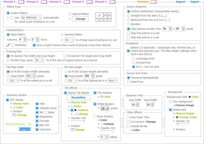The width and height of the screenshot is (204, 144).
Task: Enable Drop Shadow checkbox
Action: pos(95,117)
